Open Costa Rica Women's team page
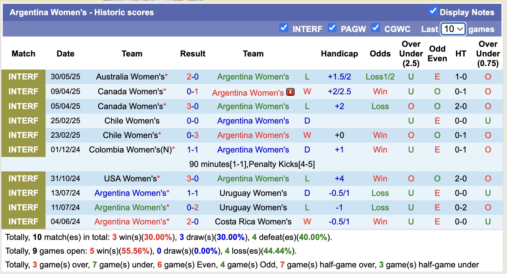Screen dimensions: 507x274 click(253, 222)
